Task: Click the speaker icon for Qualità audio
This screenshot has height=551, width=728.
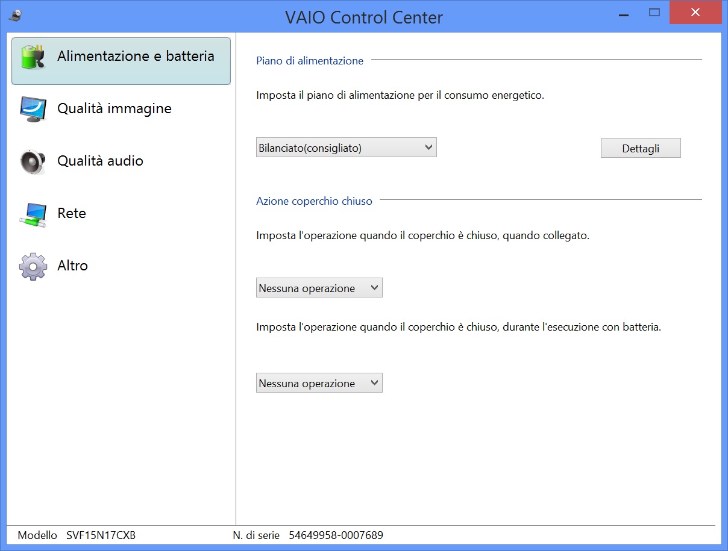Action: [x=33, y=161]
